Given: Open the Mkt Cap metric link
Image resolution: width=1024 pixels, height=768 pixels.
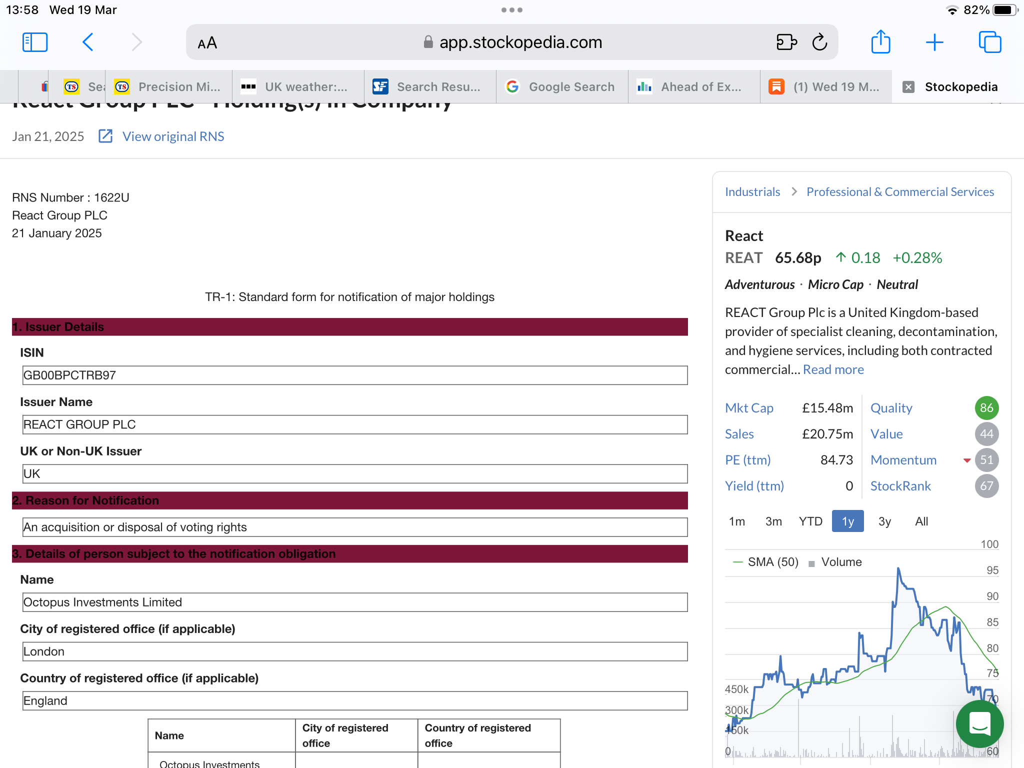Looking at the screenshot, I should [x=749, y=408].
